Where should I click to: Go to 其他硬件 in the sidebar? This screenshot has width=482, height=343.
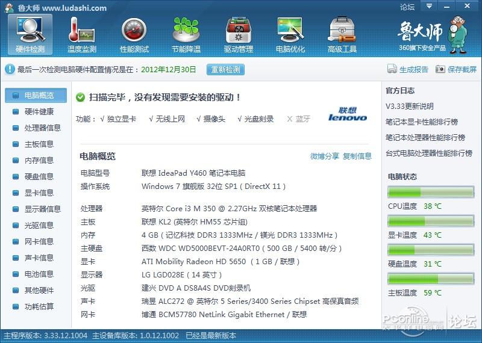pyautogui.click(x=39, y=291)
